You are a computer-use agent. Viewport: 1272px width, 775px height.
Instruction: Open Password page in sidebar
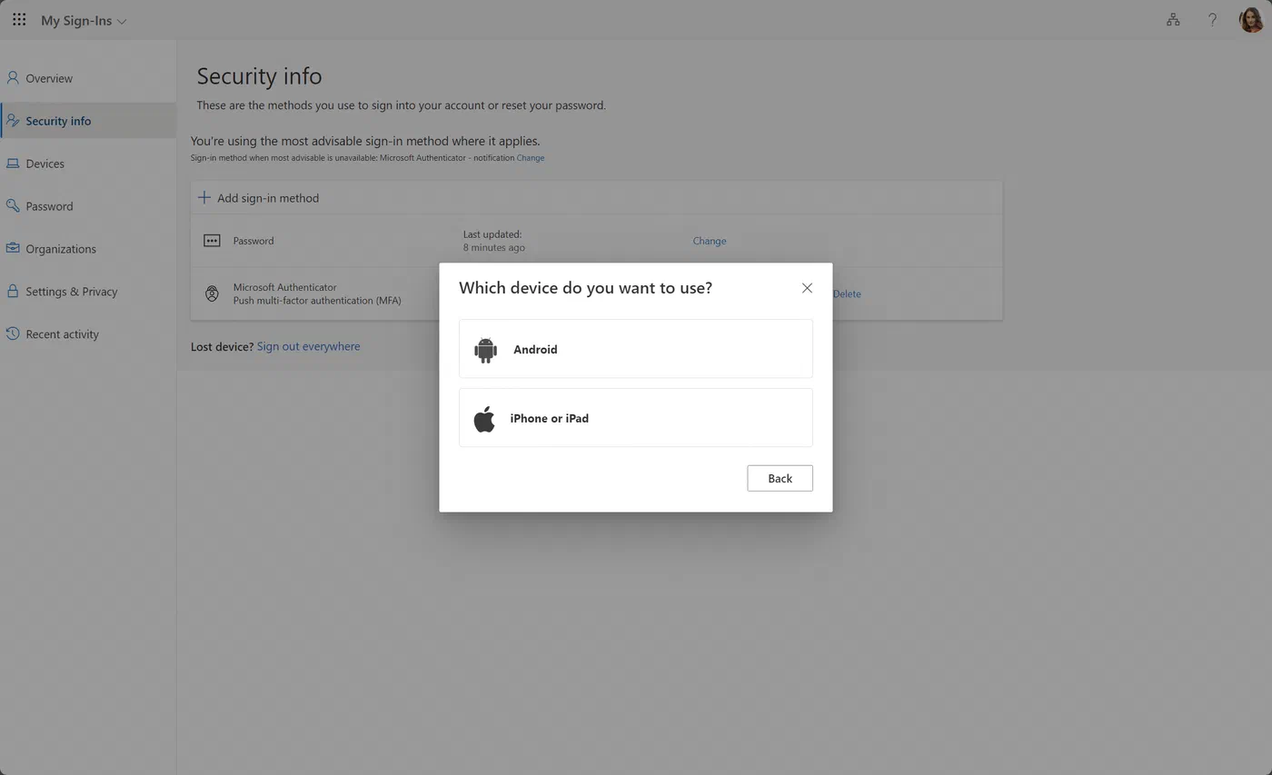(88, 206)
